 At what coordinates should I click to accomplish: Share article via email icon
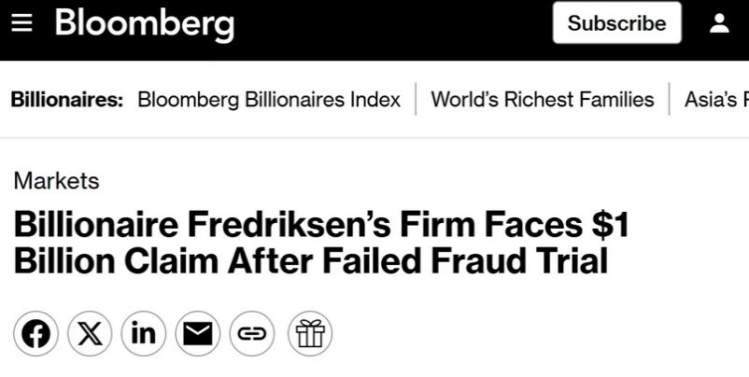197,334
